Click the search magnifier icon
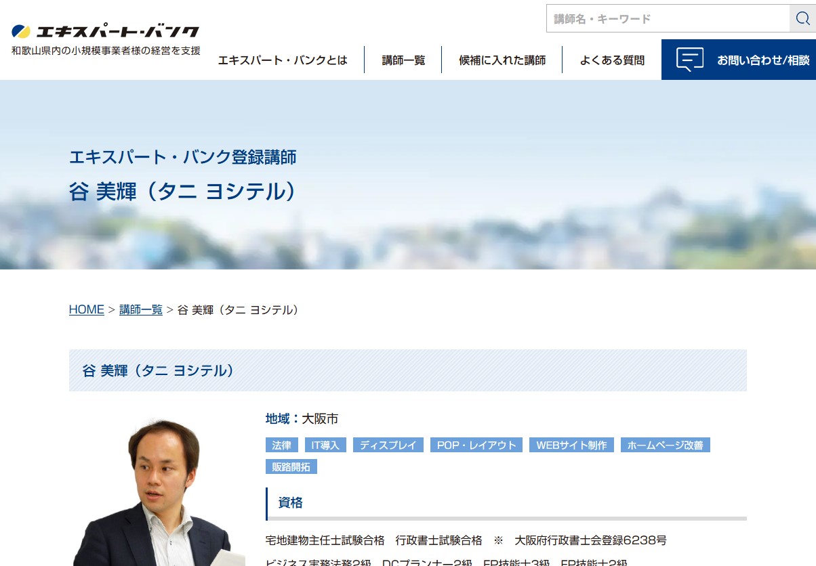Viewport: 816px width, 566px height. coord(802,18)
